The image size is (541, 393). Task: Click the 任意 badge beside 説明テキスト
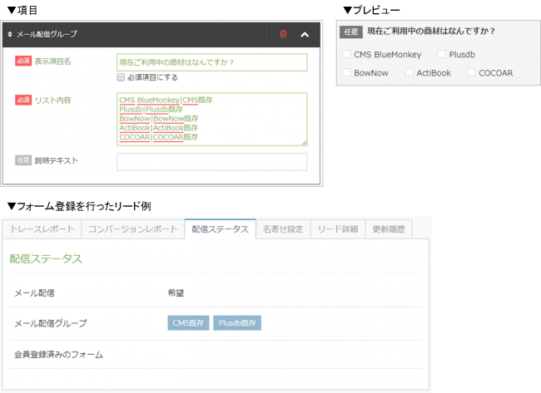coord(23,160)
